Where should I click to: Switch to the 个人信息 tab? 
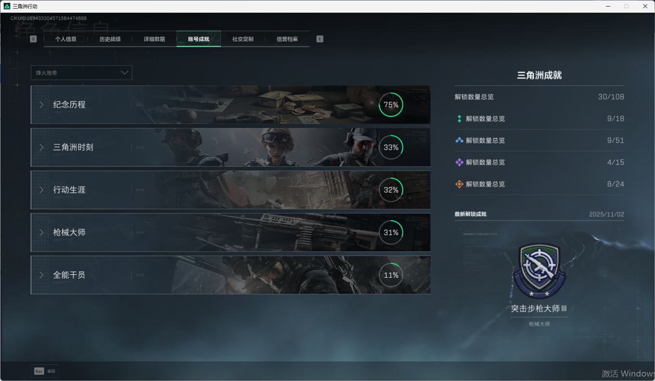point(66,39)
